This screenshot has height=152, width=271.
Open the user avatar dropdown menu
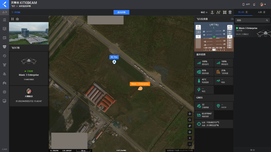[263, 5]
